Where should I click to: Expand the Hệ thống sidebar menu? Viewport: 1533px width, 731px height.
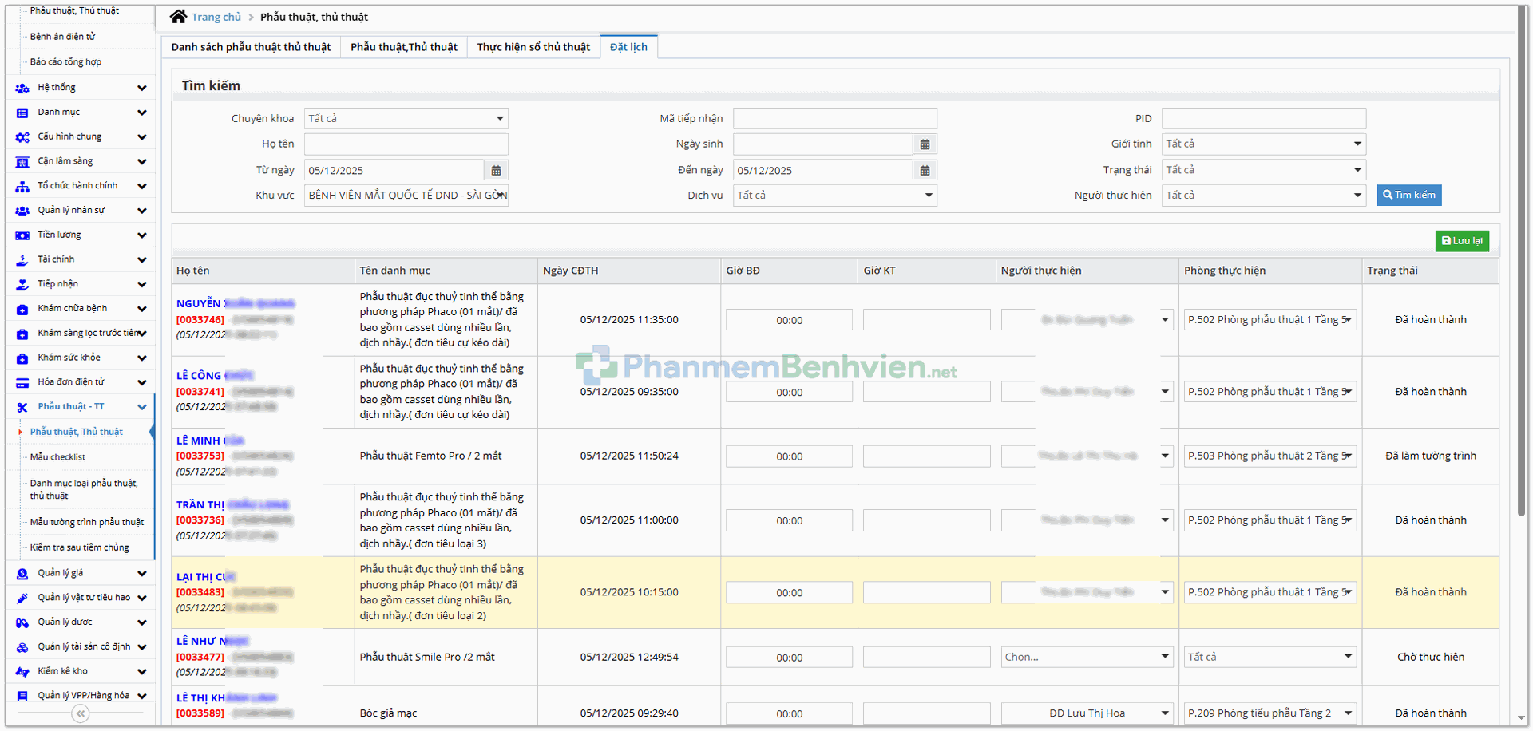[141, 88]
